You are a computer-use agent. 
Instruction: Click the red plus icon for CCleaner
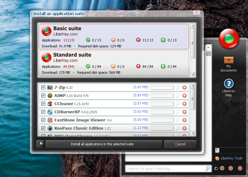pyautogui.click(x=184, y=104)
